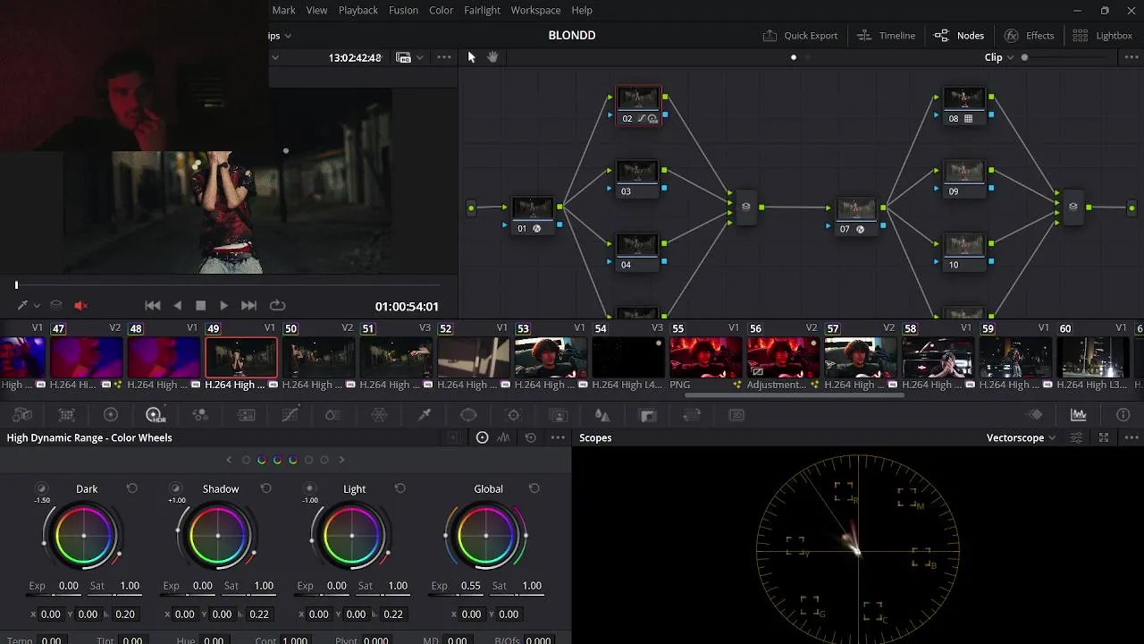The height and width of the screenshot is (644, 1144).
Task: Open scopes panel three-dot menu
Action: [1130, 438]
